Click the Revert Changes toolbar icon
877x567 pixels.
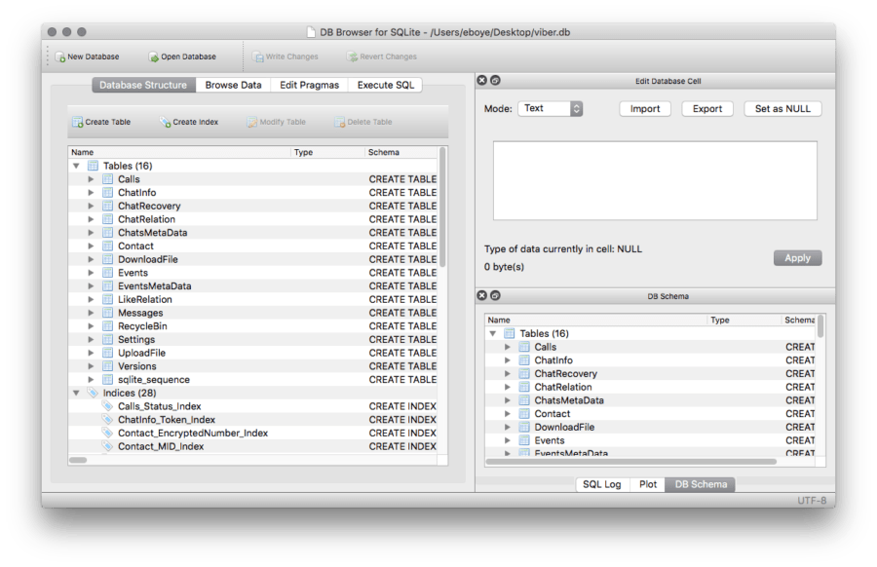pyautogui.click(x=352, y=57)
